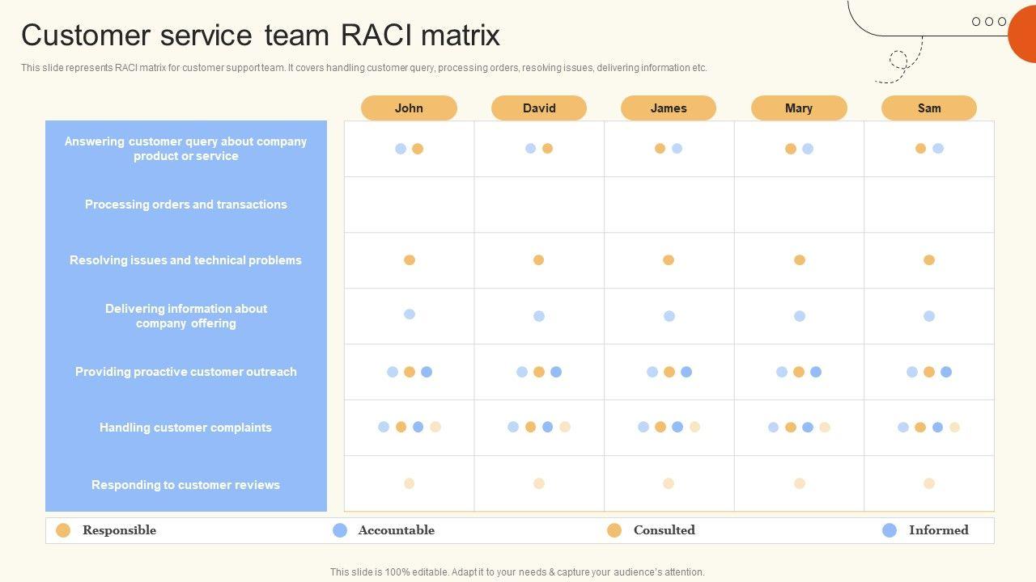Click Mary's orange dot in Proactive customer outreach row
This screenshot has width=1036, height=582.
[x=799, y=372]
